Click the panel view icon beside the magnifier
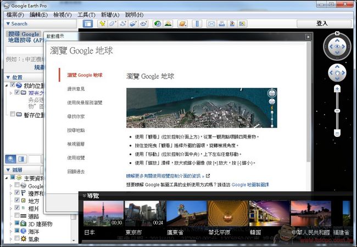 [x=21, y=159]
